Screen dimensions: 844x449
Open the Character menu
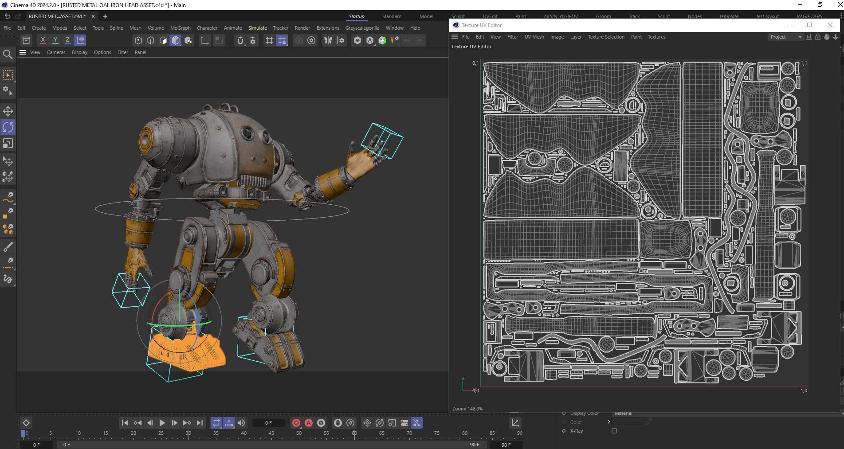tap(207, 28)
